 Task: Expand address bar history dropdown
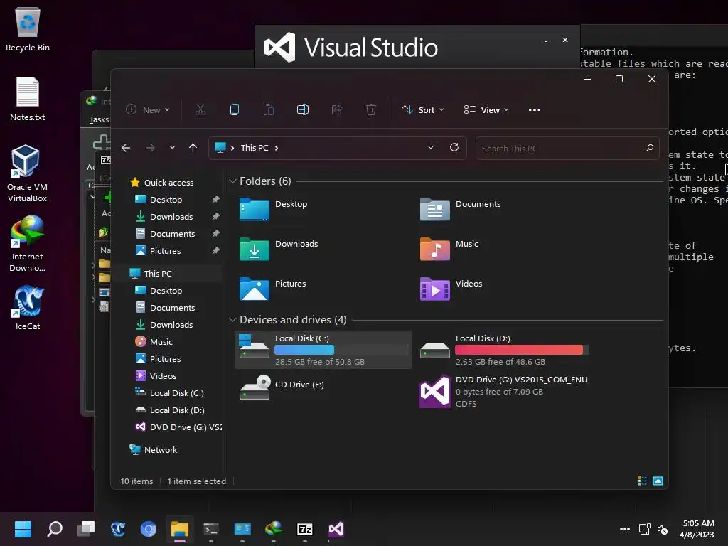[430, 147]
